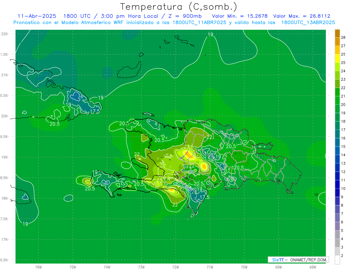This screenshot has width=351, height=271.
Task: Click the '22' contour label south of Haiti's coast
Action: pos(175,205)
